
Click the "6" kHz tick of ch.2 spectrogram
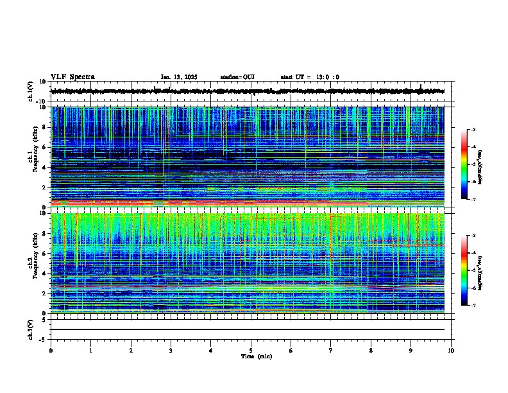coord(46,254)
